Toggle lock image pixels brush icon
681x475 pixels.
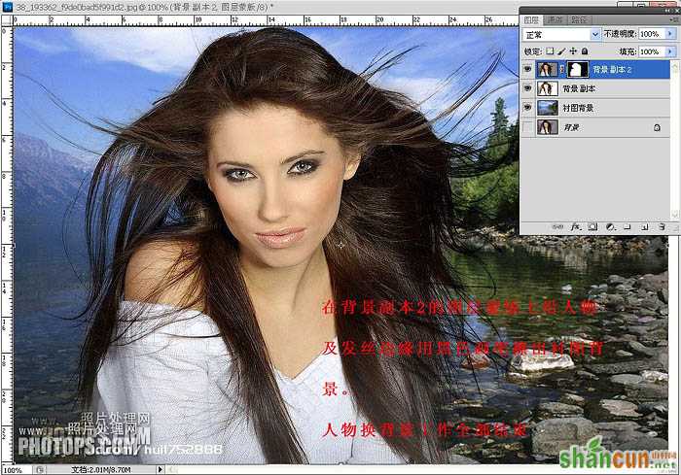(561, 51)
